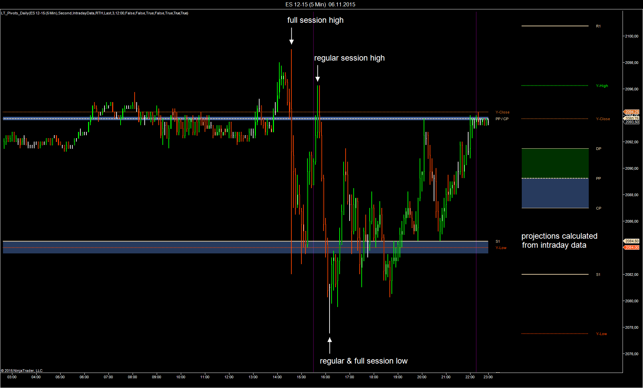Click the green DP to PP zone

tap(555, 163)
